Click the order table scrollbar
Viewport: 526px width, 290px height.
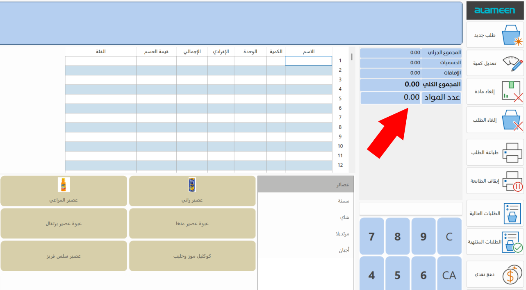pos(351,57)
